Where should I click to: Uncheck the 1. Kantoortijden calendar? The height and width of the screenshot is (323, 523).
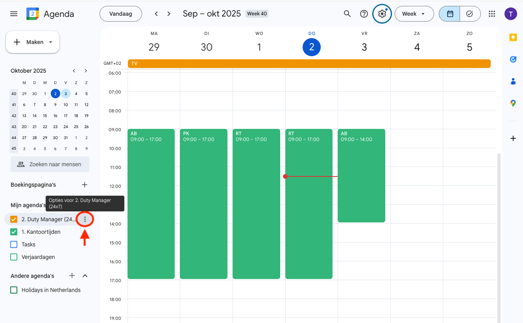click(x=14, y=232)
